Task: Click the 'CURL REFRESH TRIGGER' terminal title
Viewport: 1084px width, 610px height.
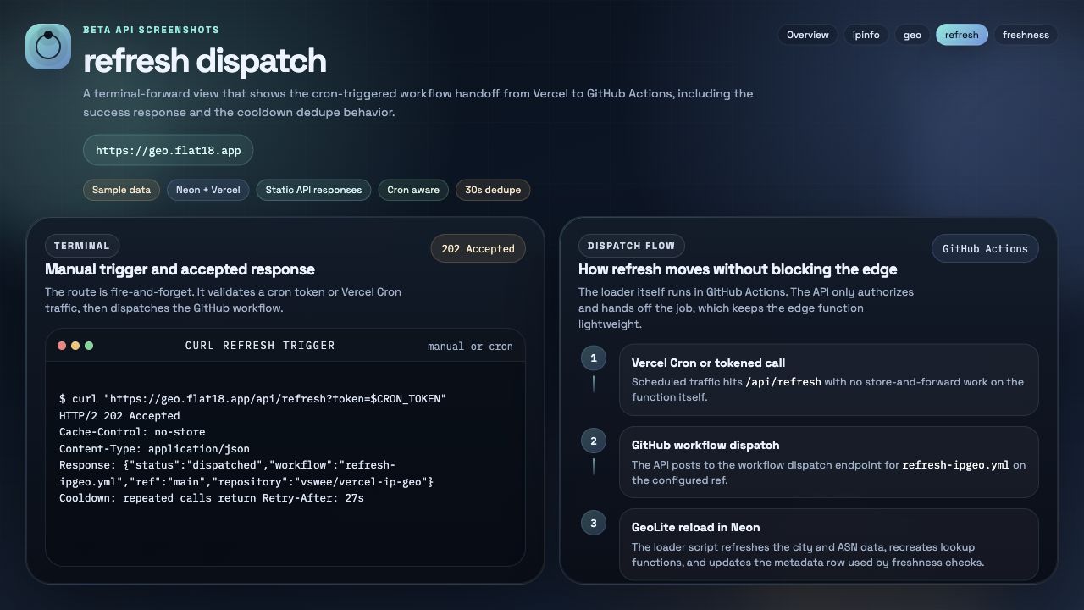Action: coord(260,346)
